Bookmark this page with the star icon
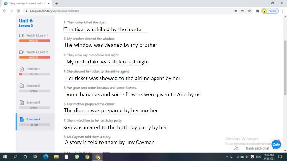This screenshot has height=161, width=287. pyautogui.click(x=249, y=11)
